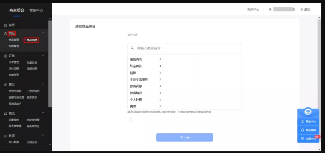
Task: Open 售卖预警 in the sidebar
Action: pyautogui.click(x=14, y=75)
